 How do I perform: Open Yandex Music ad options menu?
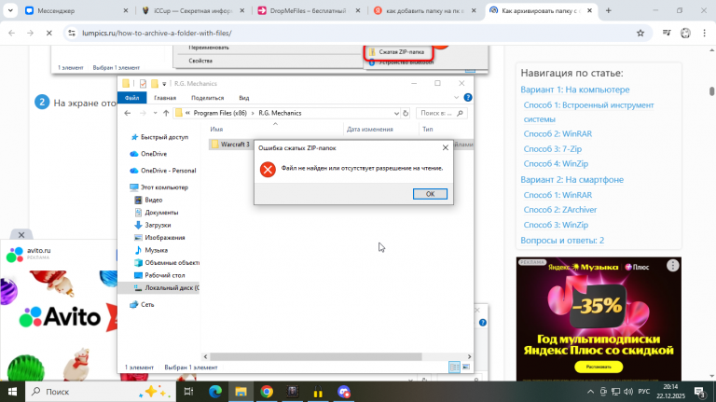(x=672, y=266)
